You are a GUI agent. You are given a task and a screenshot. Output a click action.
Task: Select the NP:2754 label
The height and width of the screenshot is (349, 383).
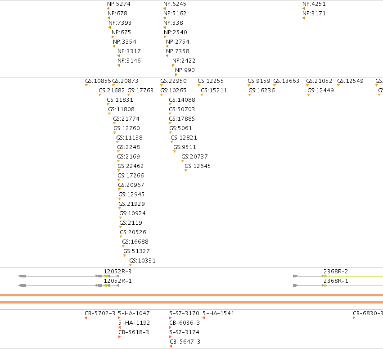(x=178, y=42)
